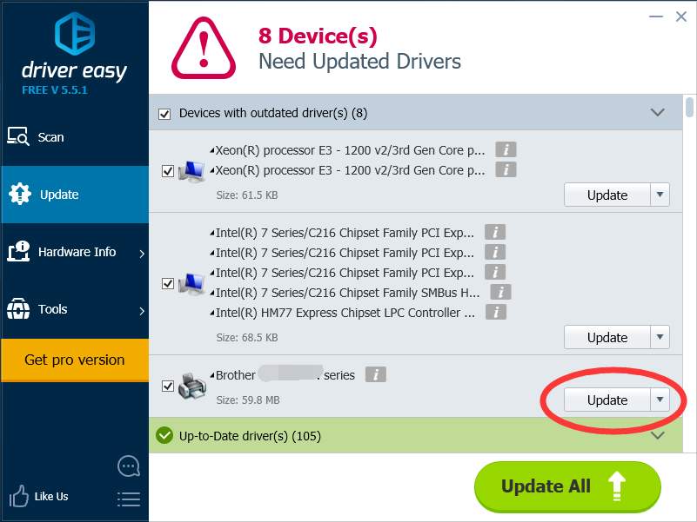Click the device list vertical scrollbar thumb
Image resolution: width=697 pixels, height=522 pixels.
click(x=689, y=107)
